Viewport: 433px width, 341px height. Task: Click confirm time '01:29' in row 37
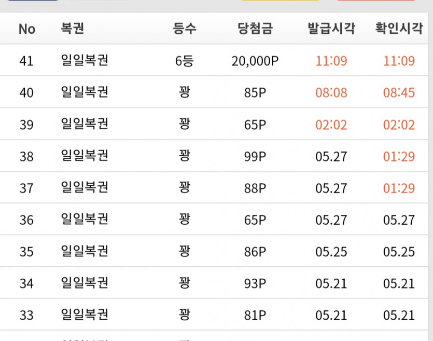pyautogui.click(x=399, y=188)
